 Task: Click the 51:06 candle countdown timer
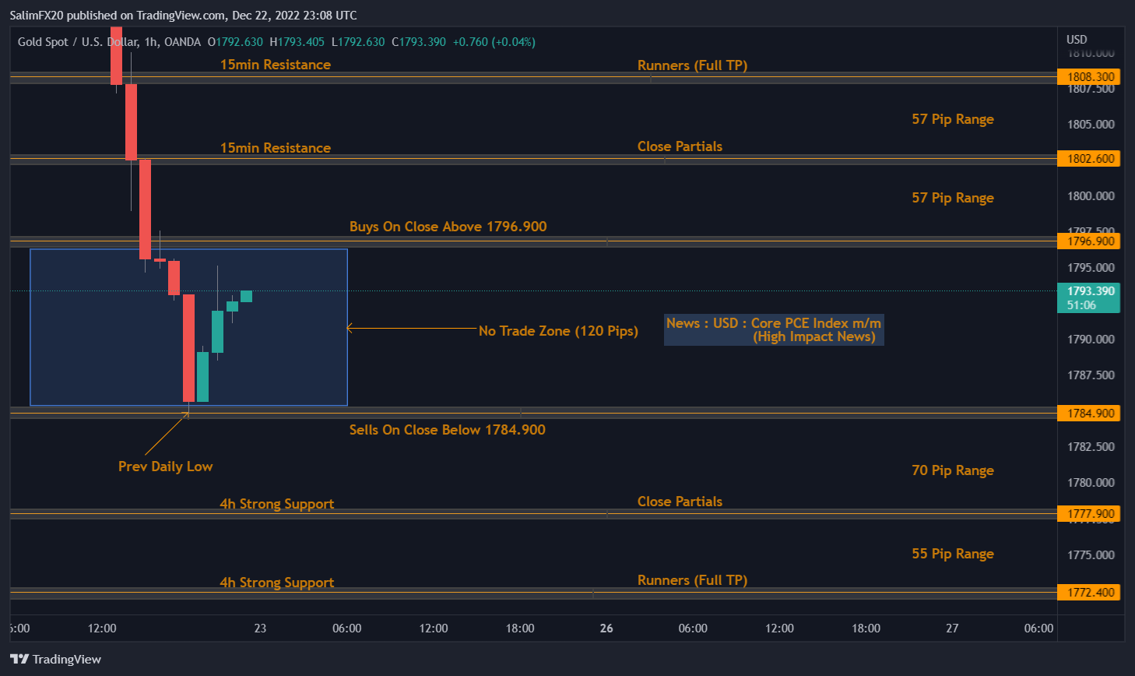pyautogui.click(x=1088, y=304)
